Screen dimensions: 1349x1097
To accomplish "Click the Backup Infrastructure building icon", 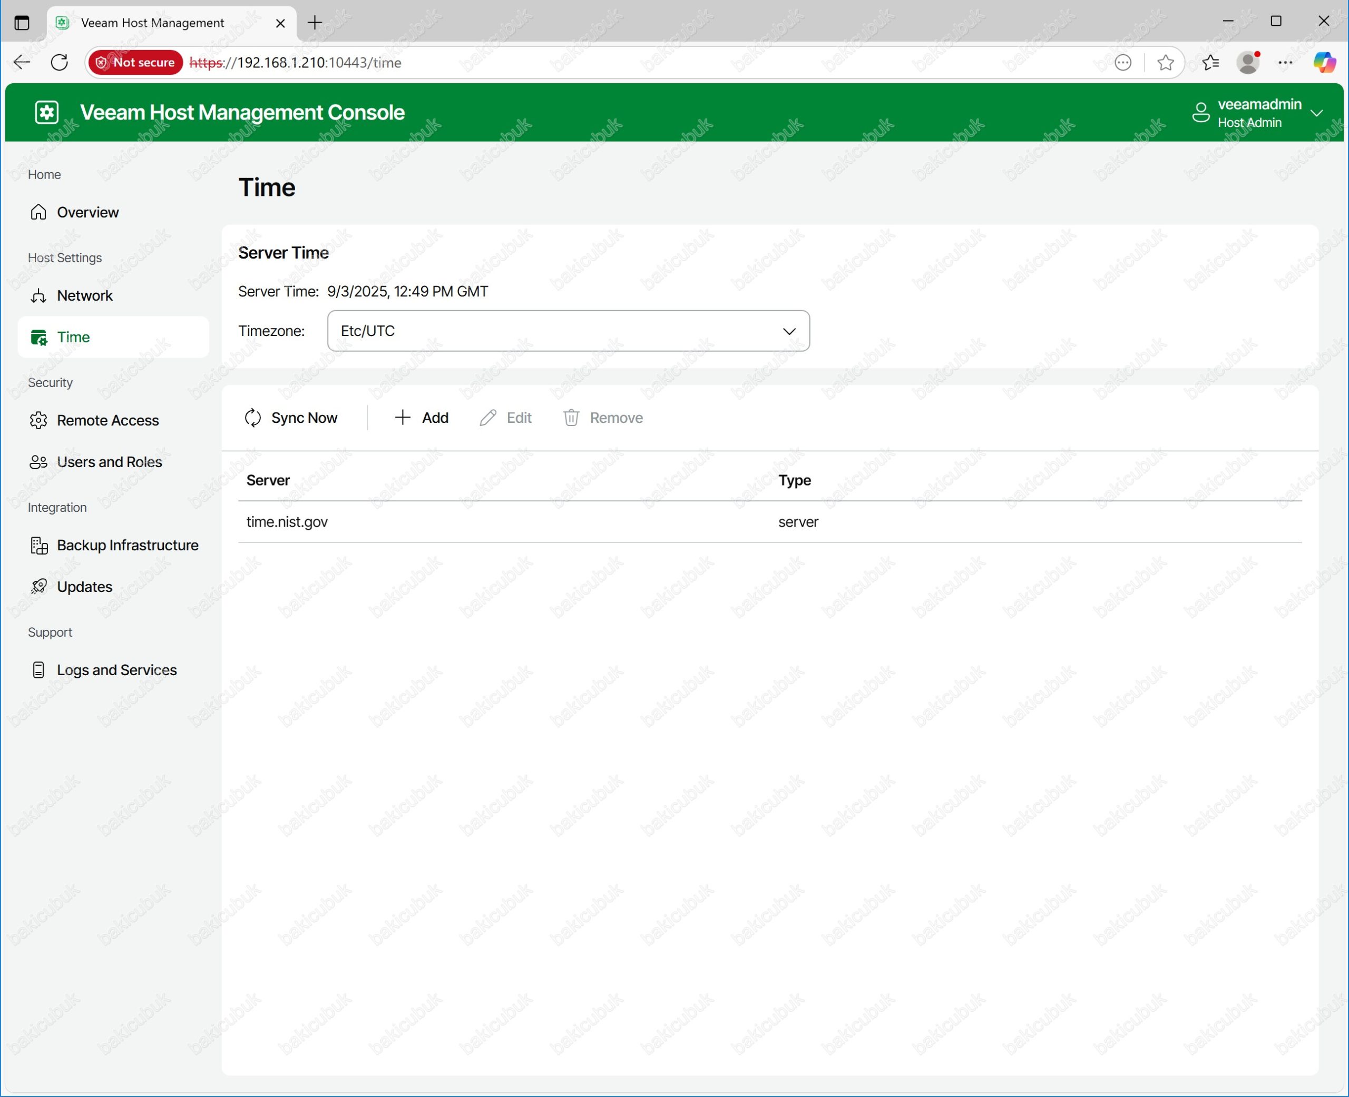I will pos(38,546).
